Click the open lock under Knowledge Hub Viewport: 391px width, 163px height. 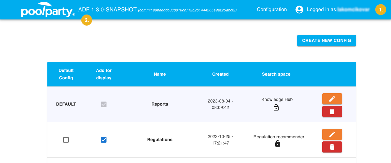(276, 107)
